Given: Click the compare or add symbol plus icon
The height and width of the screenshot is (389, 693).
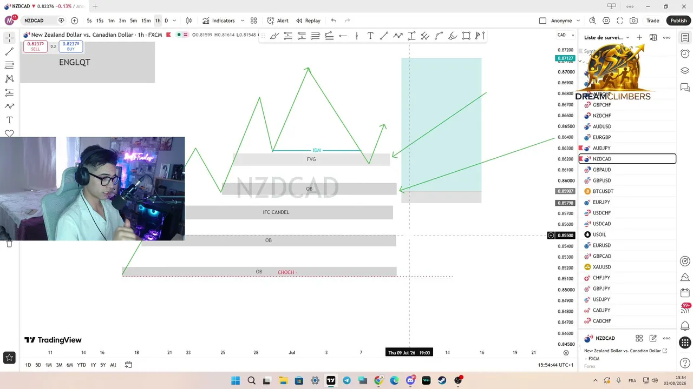Looking at the screenshot, I should (x=74, y=21).
